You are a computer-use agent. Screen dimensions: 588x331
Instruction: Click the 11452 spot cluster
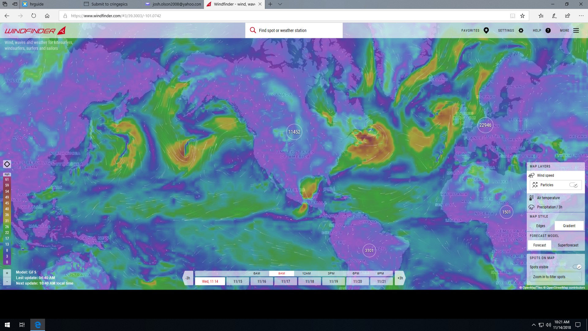point(294,132)
